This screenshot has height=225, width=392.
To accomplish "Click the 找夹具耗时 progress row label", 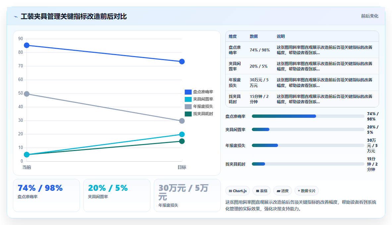I will pos(236,164).
